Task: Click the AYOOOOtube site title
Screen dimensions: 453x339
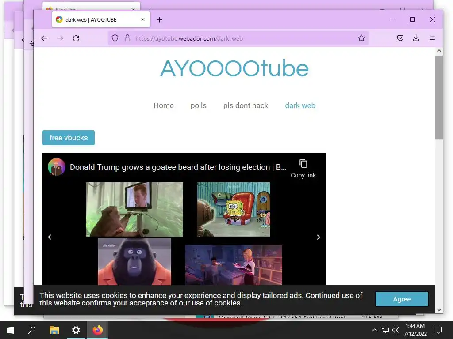Action: 234,68
